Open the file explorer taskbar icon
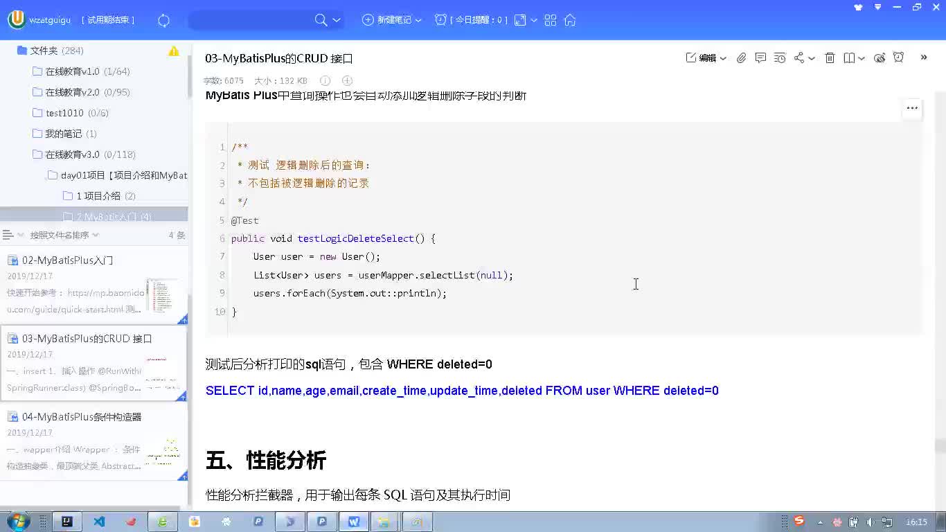 385,522
